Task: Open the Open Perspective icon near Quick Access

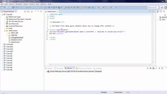Action: click(162, 8)
